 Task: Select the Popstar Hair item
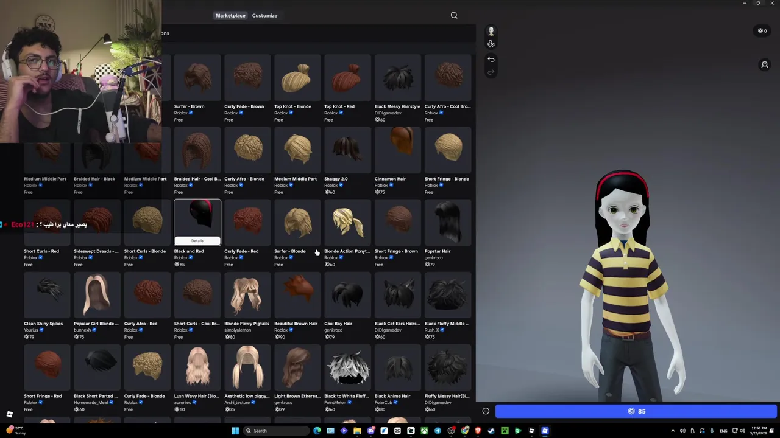point(447,234)
